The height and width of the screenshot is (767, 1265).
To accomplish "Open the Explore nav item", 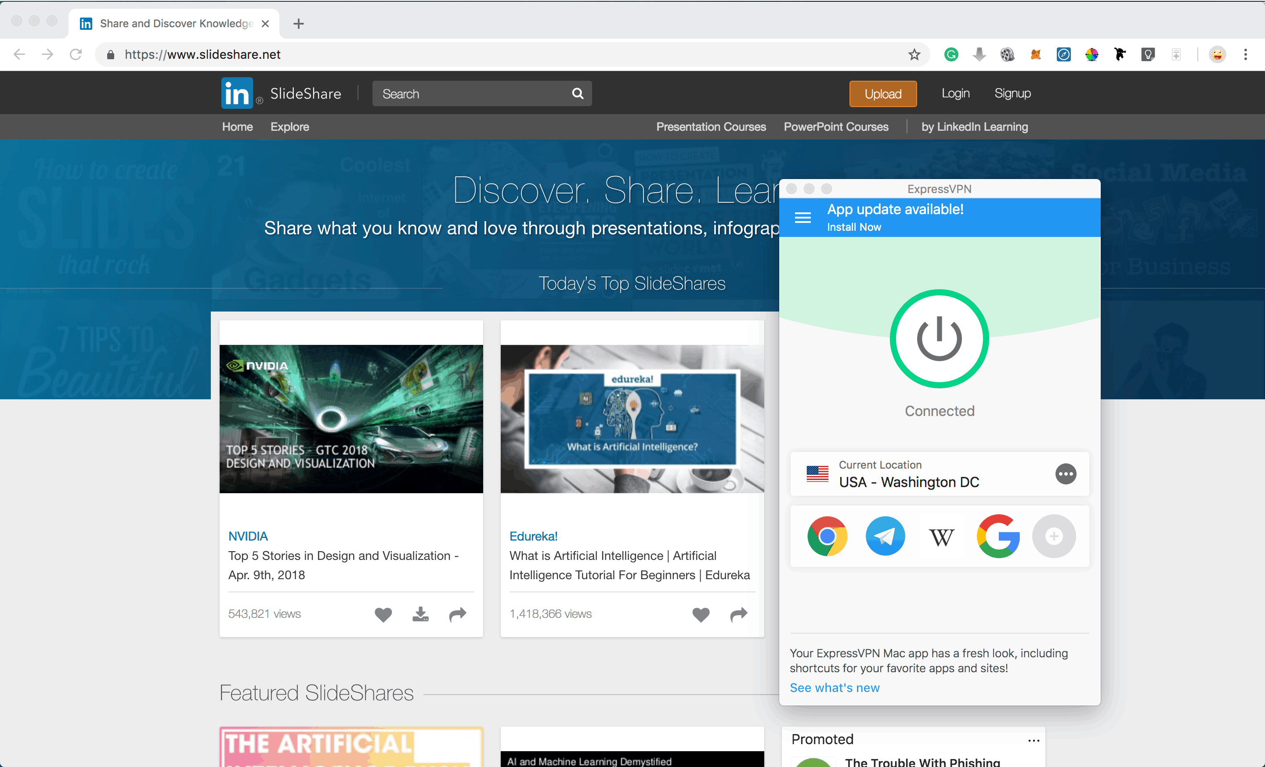I will [x=289, y=127].
